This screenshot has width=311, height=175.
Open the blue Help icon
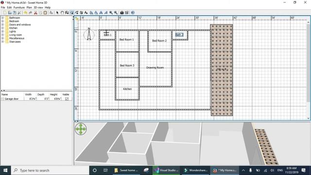click(133, 13)
